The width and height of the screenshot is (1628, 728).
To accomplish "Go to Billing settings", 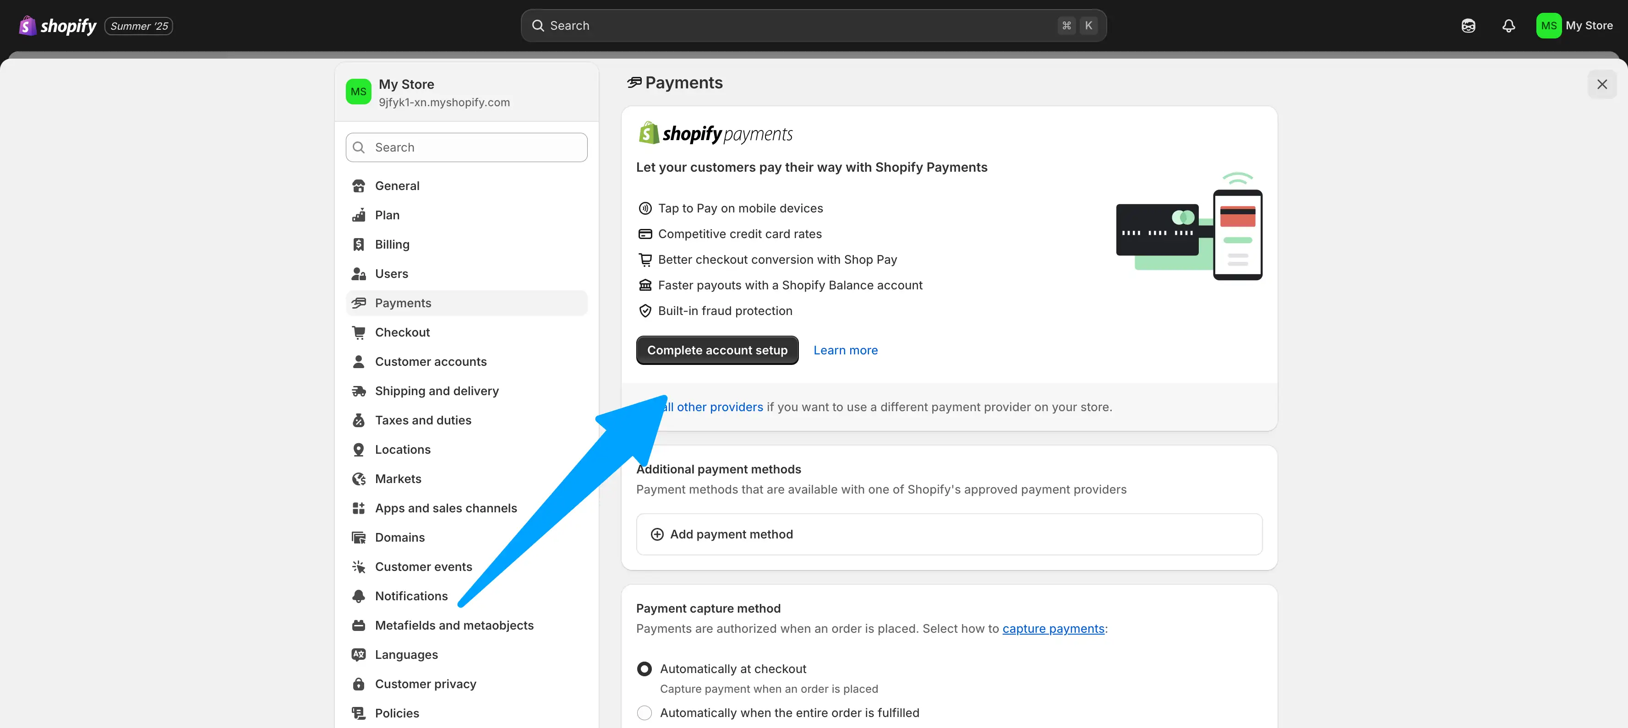I will point(466,244).
